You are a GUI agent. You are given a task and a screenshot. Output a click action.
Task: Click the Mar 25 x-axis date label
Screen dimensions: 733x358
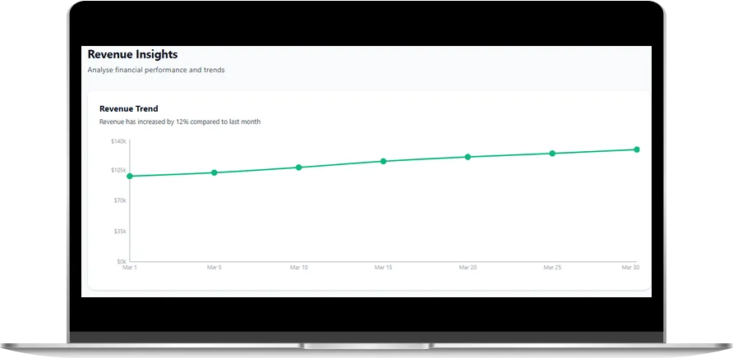pos(552,268)
